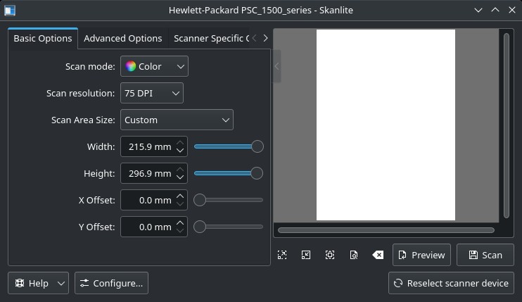Screen dimensions: 522x302
Task: Click the zoom to fit page icon
Action: click(x=354, y=255)
